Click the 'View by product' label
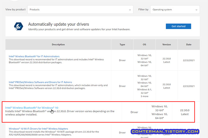Screen dimensions: 208x138 (x=15, y=9)
